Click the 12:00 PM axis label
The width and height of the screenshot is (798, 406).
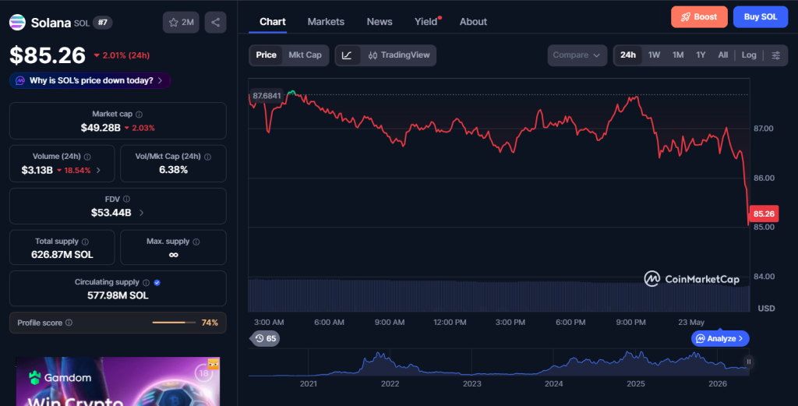tap(450, 322)
